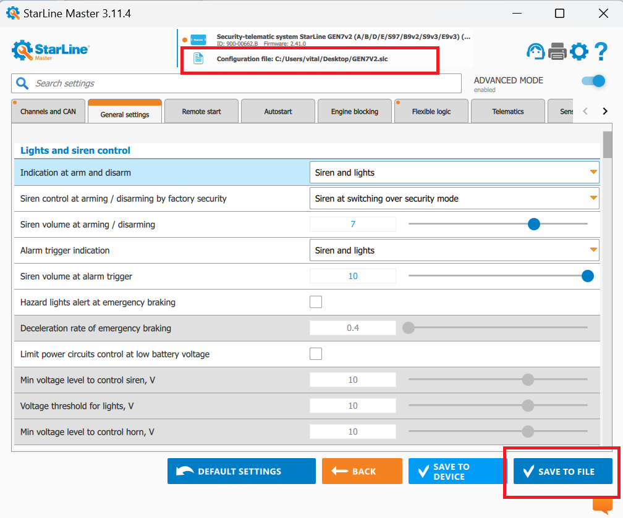The height and width of the screenshot is (518, 623).
Task: Open the Engine blocking tab
Action: coord(355,111)
